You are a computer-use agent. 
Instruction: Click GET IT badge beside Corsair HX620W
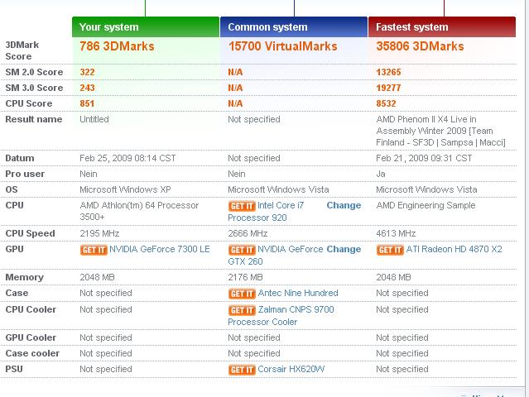(x=242, y=370)
